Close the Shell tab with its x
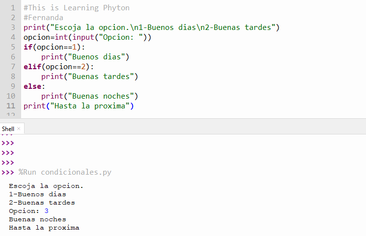 pyautogui.click(x=19, y=129)
